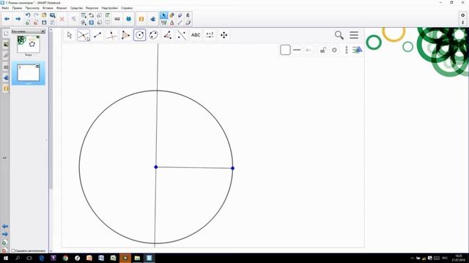This screenshot has width=469, height=263.
Task: Open the GeoGebra magnifier search
Action: (x=339, y=35)
